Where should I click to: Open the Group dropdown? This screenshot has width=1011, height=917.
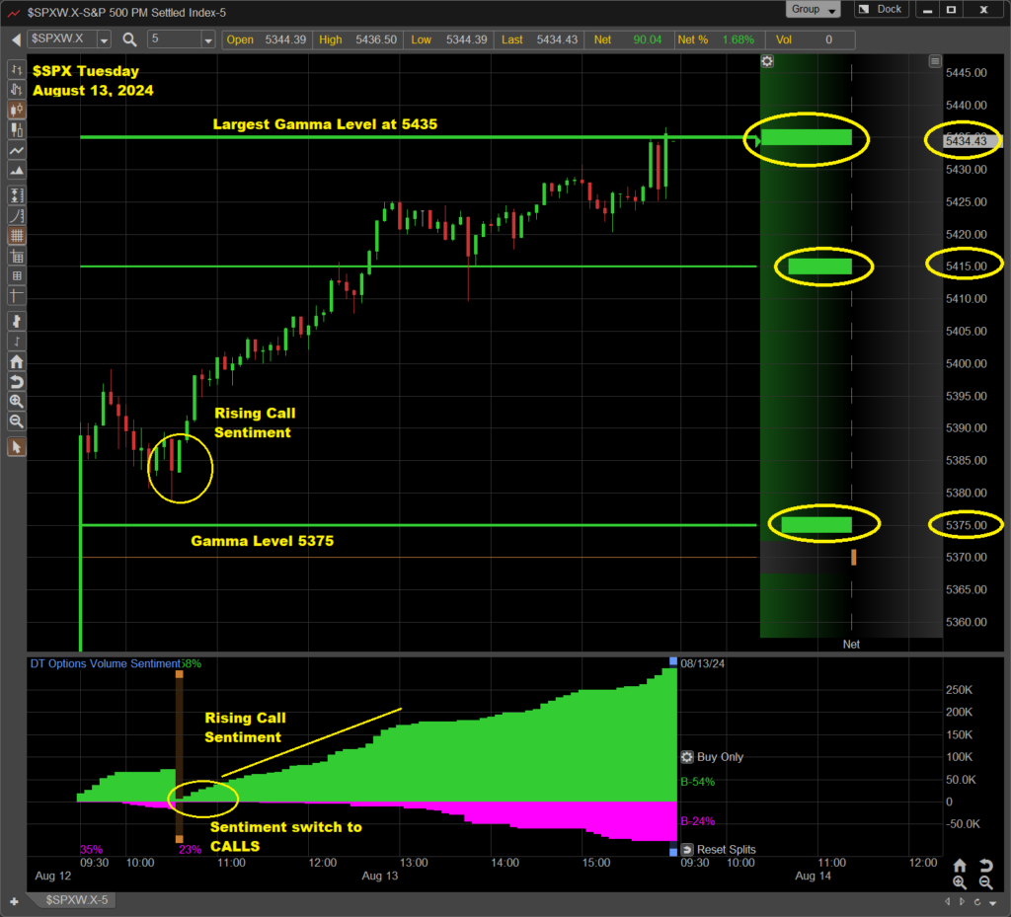point(814,10)
